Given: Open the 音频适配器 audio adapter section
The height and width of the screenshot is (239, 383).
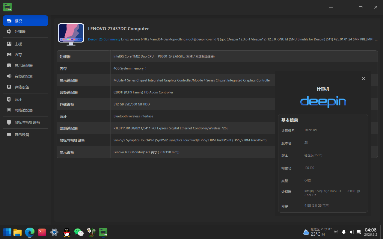Looking at the screenshot, I should [x=25, y=76].
